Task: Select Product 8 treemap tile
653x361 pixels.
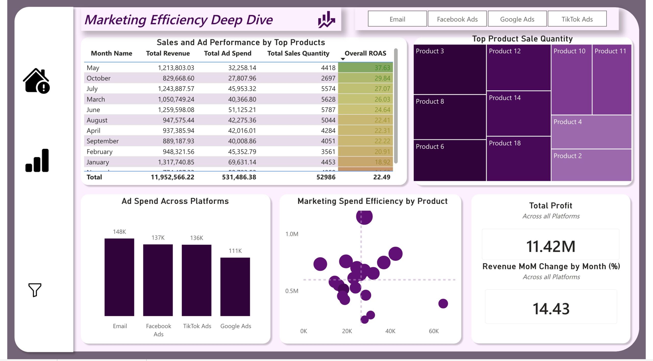Action: (450, 117)
